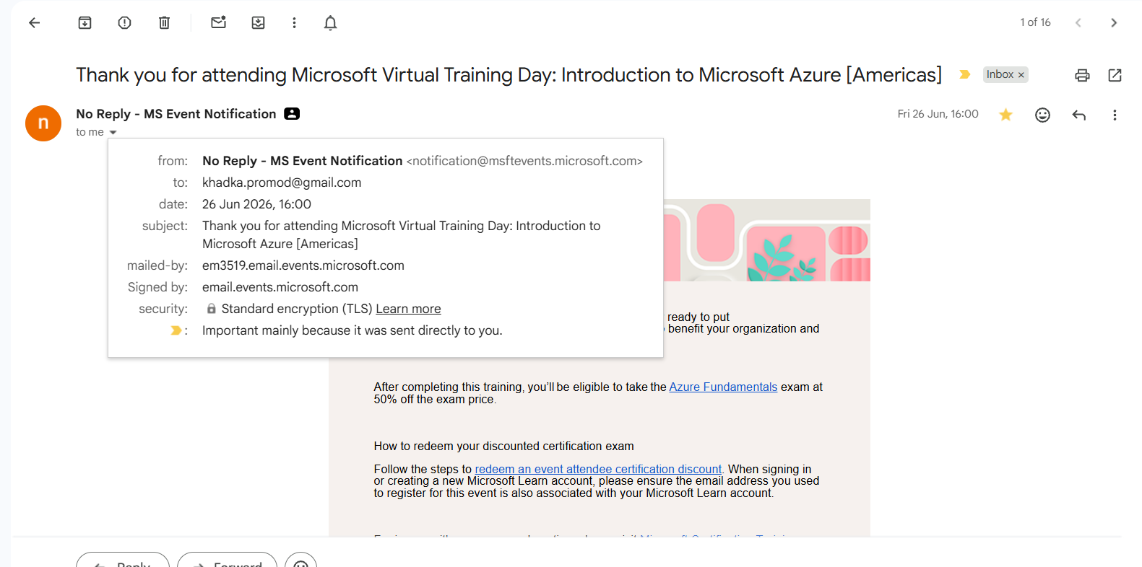1142x567 pixels.
Task: Toggle the yellow star on message
Action: click(1005, 115)
